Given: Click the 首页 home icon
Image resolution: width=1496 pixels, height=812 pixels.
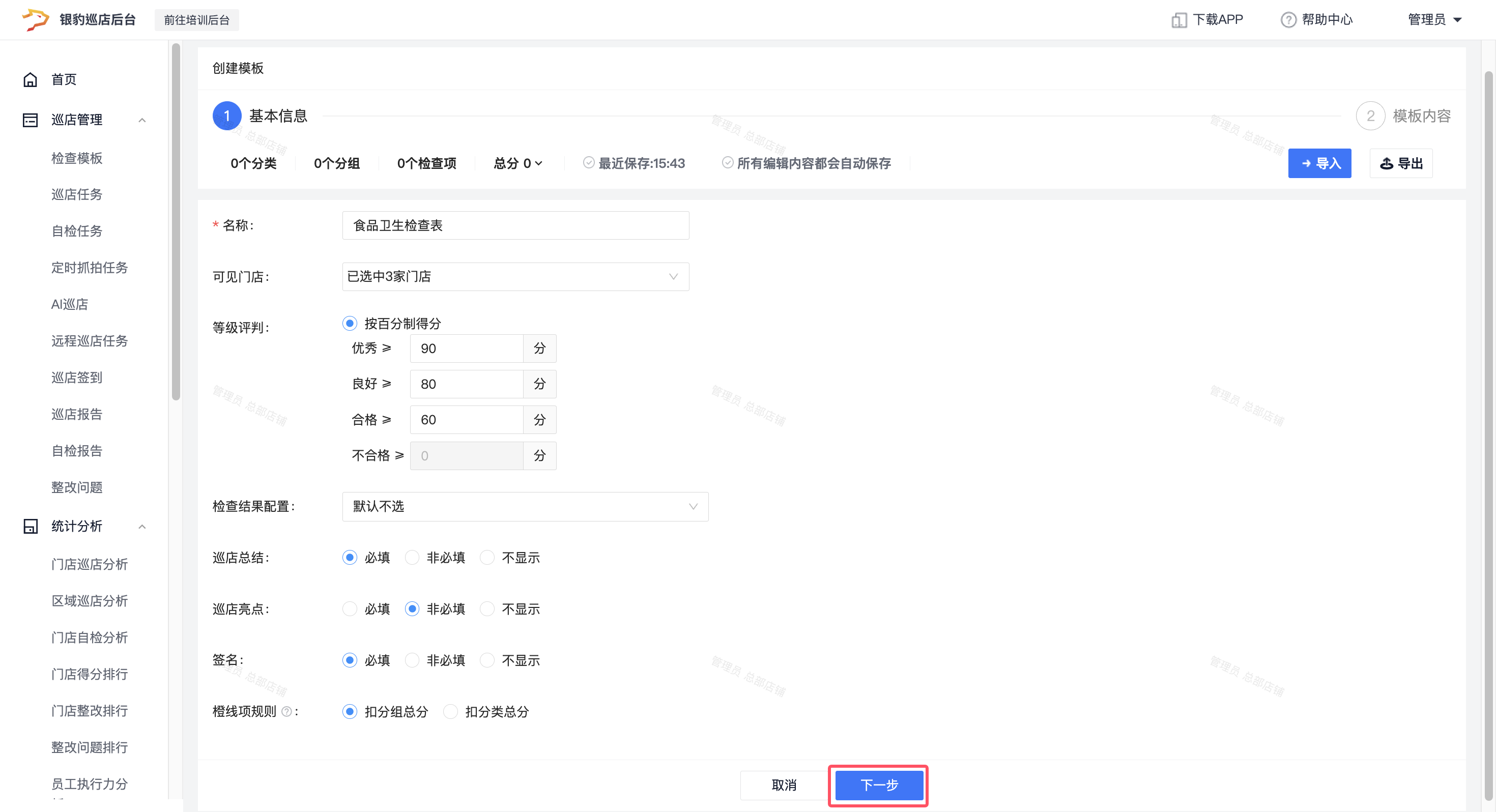Looking at the screenshot, I should point(30,79).
